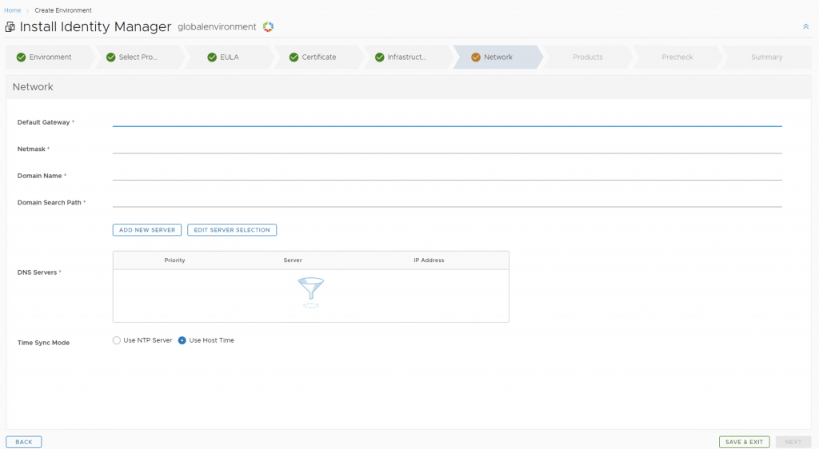
Task: Select the Use Host Time radio option
Action: pos(182,340)
